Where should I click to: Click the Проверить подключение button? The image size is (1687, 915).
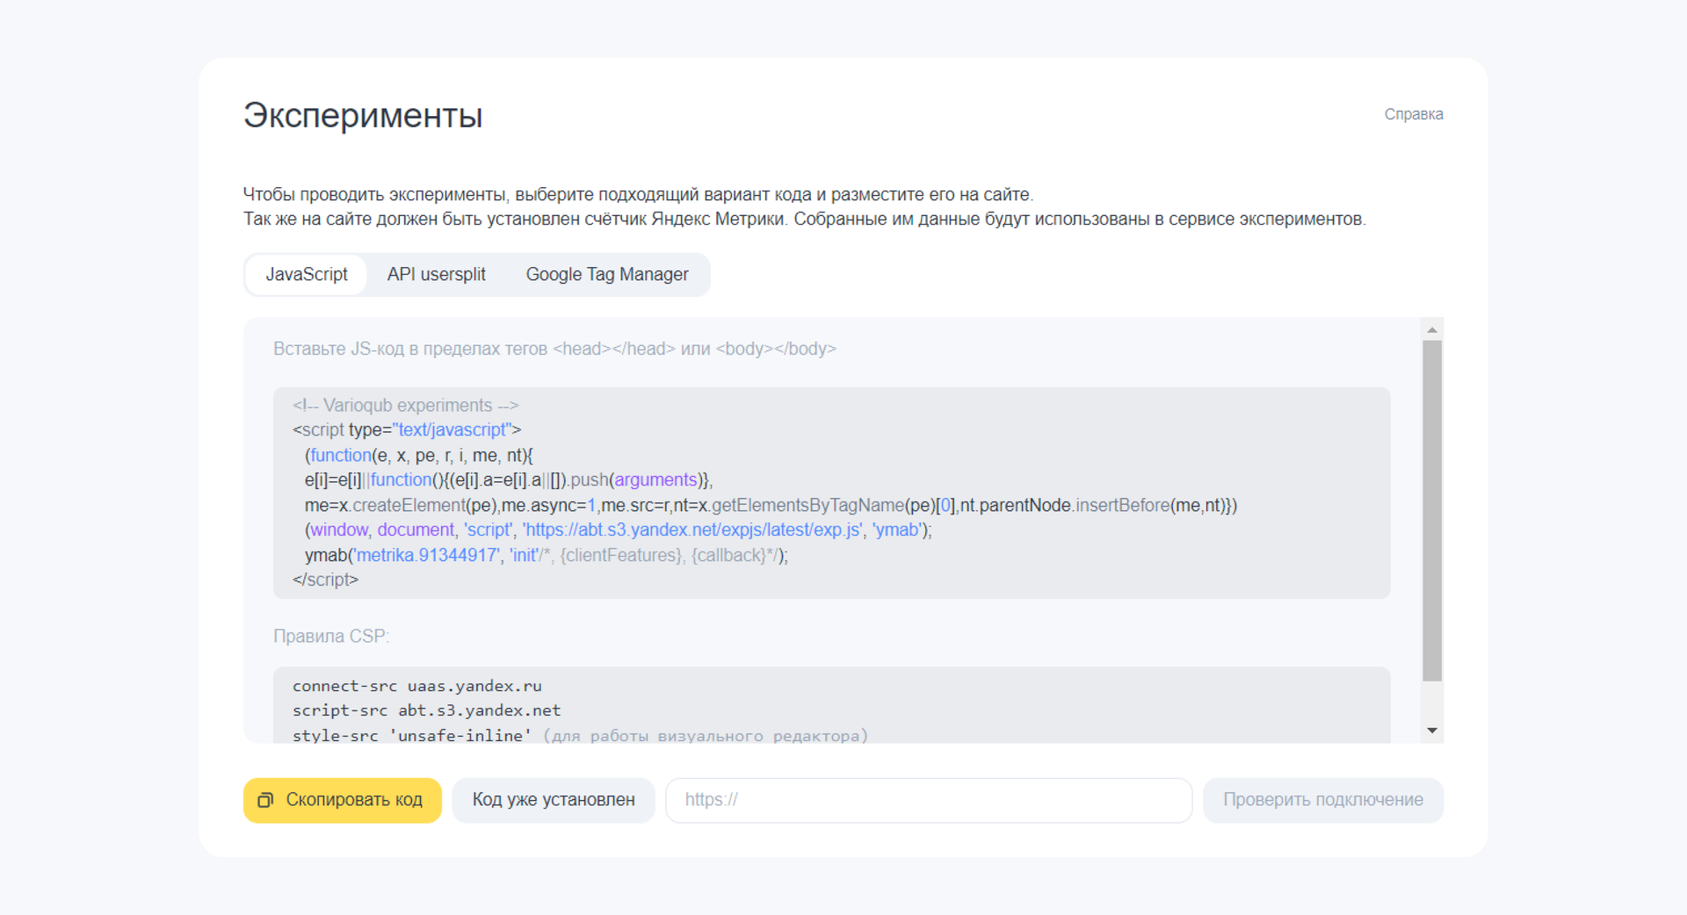tap(1322, 800)
